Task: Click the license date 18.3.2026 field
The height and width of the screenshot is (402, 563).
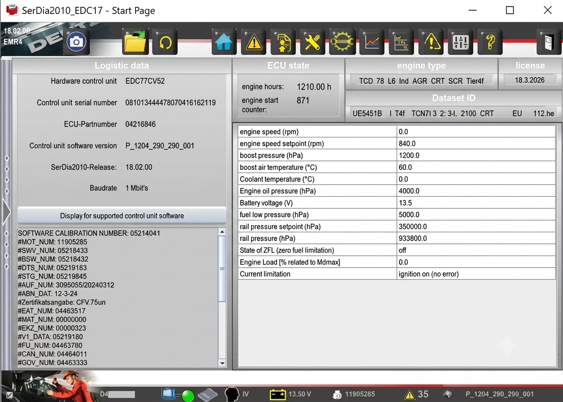Action: (530, 80)
